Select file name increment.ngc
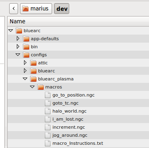The width and height of the screenshot is (149, 148). pyautogui.click(x=68, y=127)
